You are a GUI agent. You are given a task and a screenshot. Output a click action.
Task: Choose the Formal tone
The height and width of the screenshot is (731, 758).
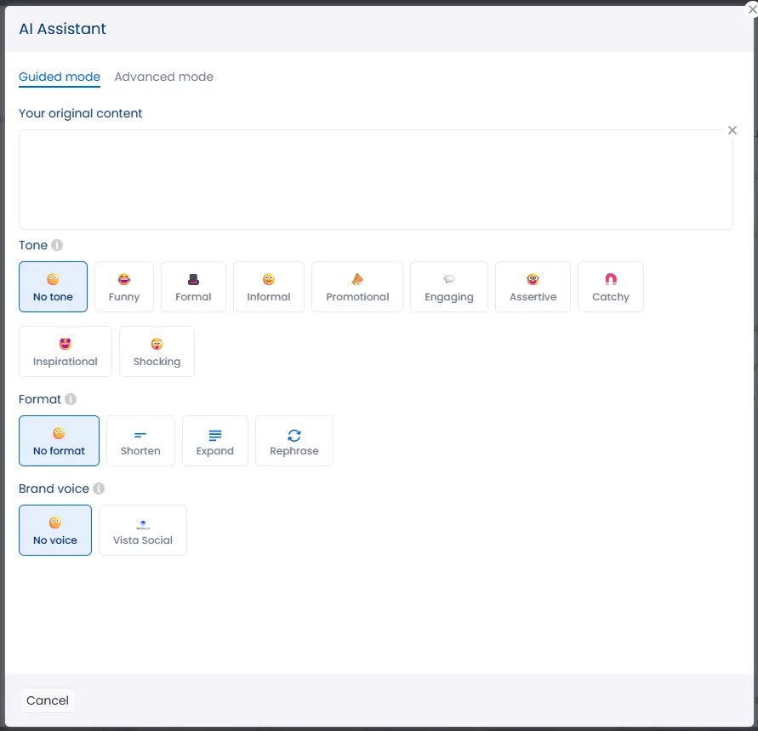coord(193,287)
